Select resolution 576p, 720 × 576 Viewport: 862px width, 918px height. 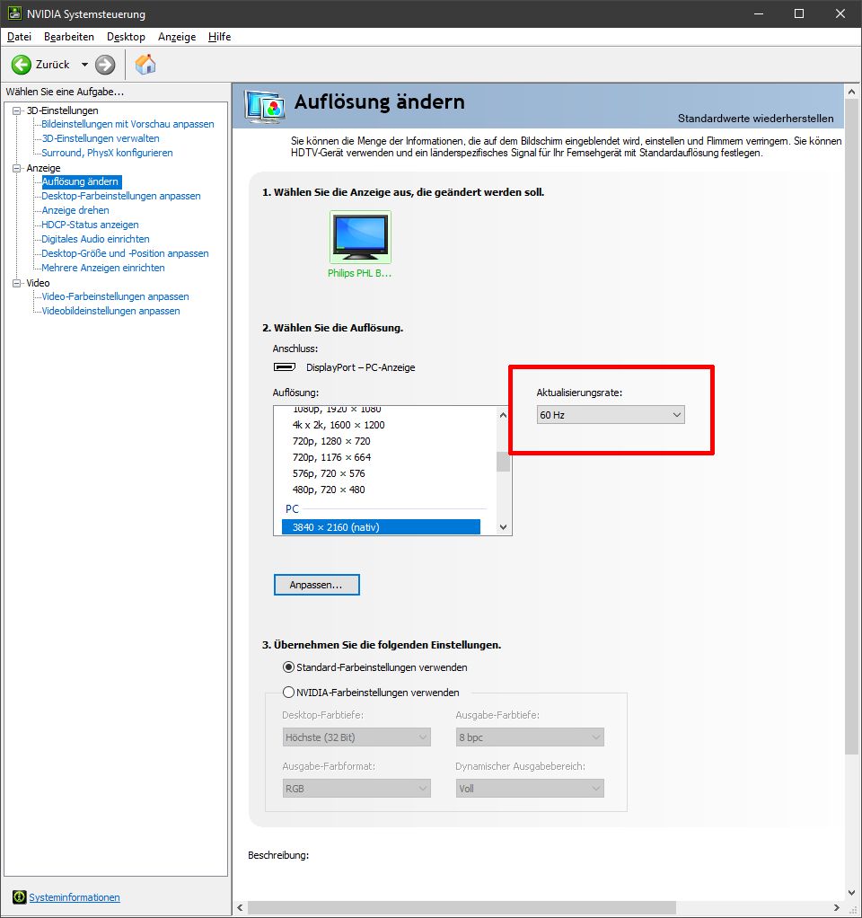coord(329,473)
